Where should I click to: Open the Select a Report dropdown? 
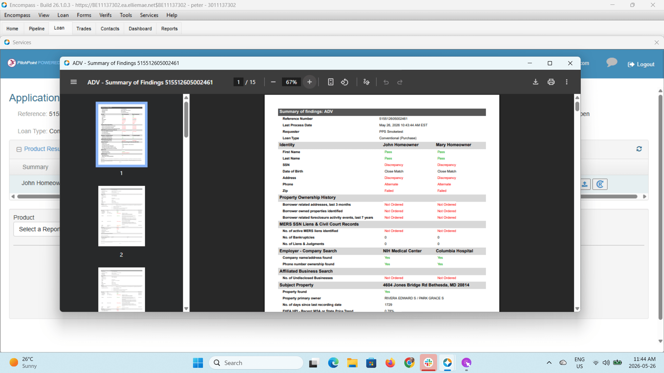pyautogui.click(x=37, y=229)
